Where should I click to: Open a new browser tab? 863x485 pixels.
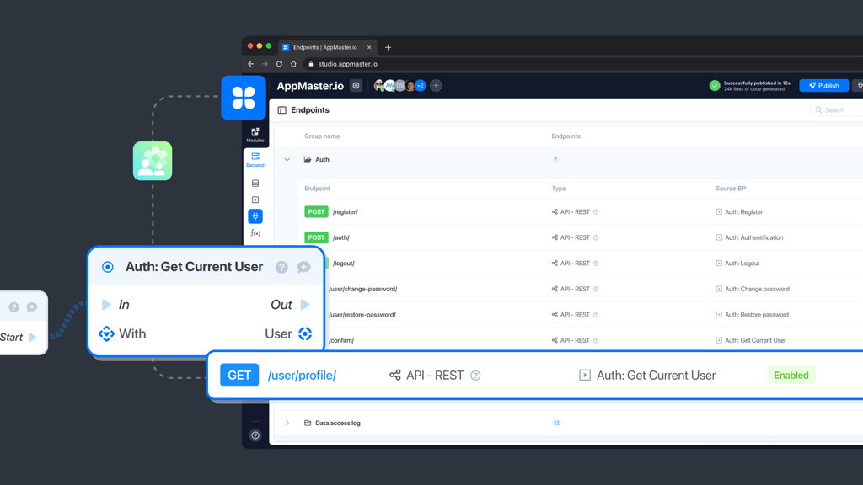pos(388,47)
